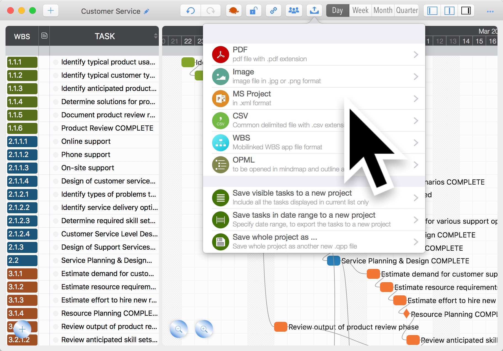Expand the Save whole project as chevron
The width and height of the screenshot is (503, 351).
click(x=416, y=242)
